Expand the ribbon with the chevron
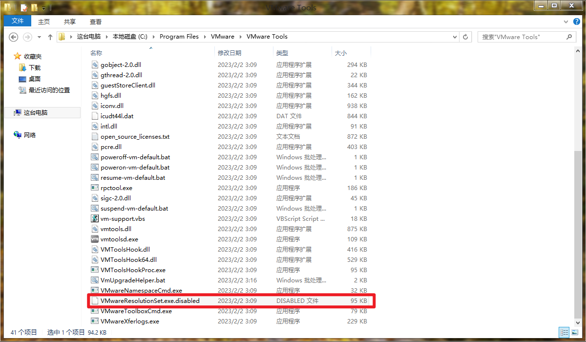Screen dimensions: 586x342 click(566, 21)
